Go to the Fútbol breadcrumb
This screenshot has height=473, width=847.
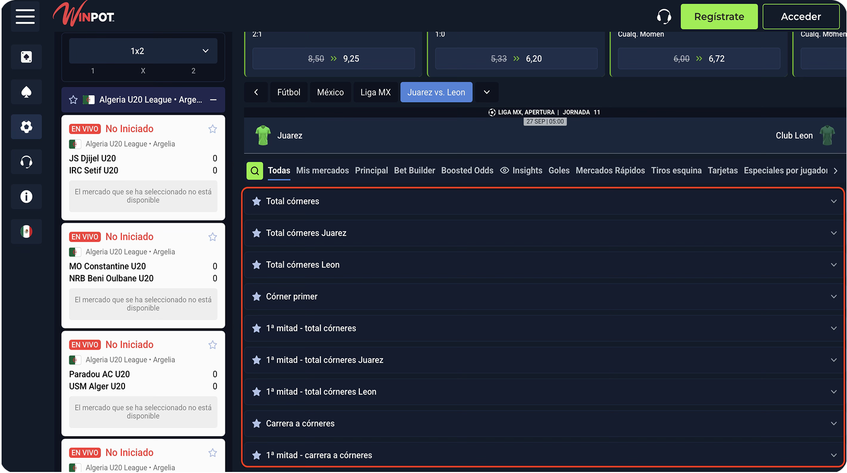pyautogui.click(x=289, y=92)
